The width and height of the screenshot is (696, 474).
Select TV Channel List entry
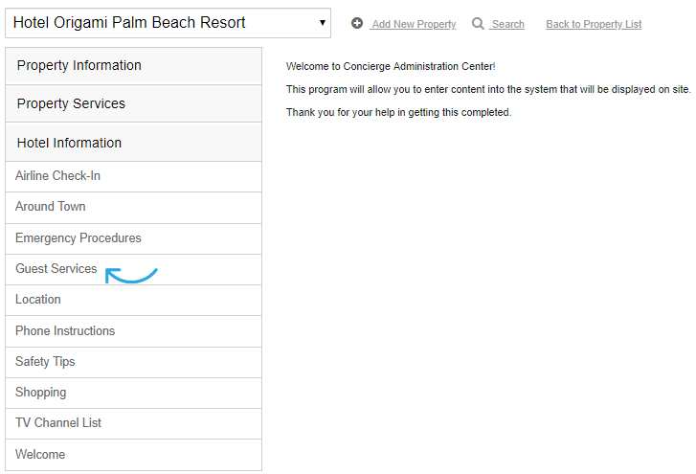pyautogui.click(x=134, y=423)
